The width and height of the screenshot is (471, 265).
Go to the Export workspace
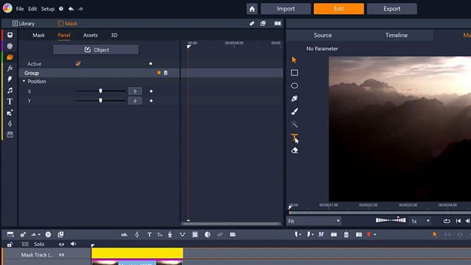392,9
